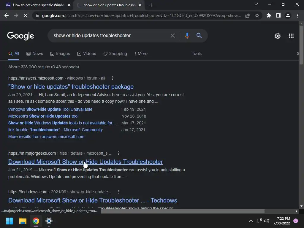Open 'Show or Hide Windows Updates tools is not available' link
The height and width of the screenshot is (228, 304).
click(x=63, y=123)
